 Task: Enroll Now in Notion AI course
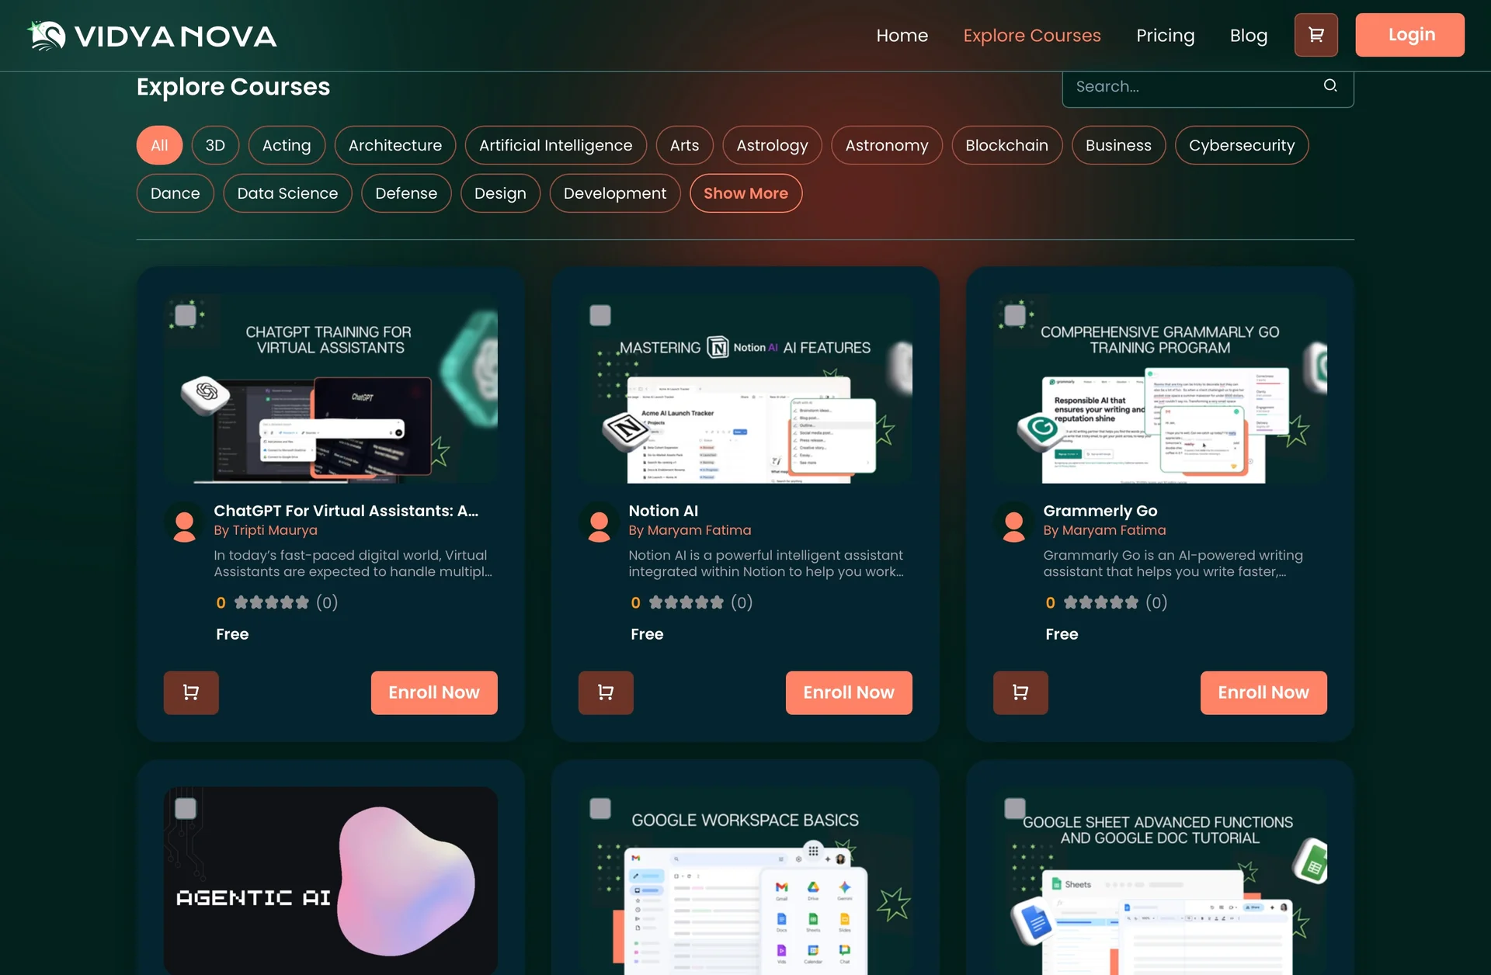pyautogui.click(x=848, y=692)
